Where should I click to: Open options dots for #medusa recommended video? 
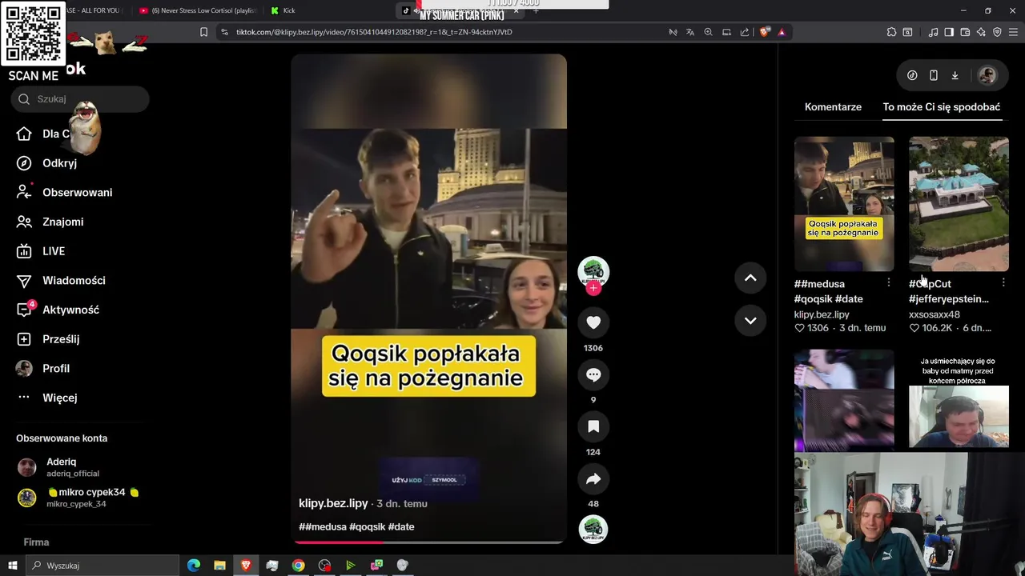tap(888, 282)
